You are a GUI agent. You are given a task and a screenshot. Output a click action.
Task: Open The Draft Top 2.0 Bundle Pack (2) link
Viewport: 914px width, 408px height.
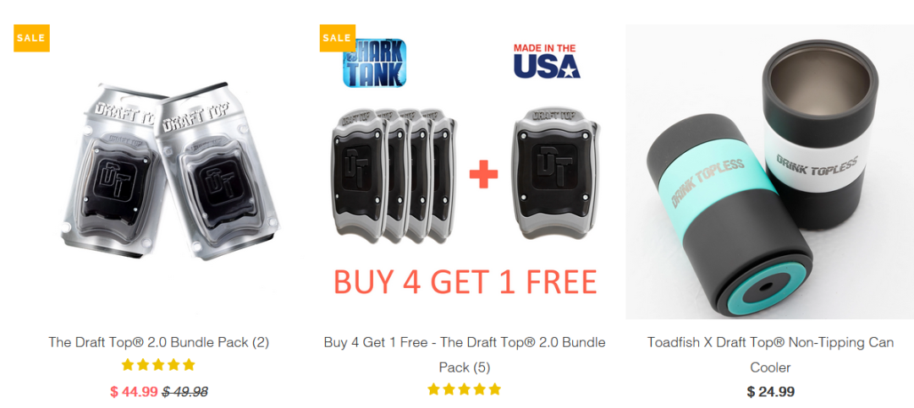[x=158, y=342]
